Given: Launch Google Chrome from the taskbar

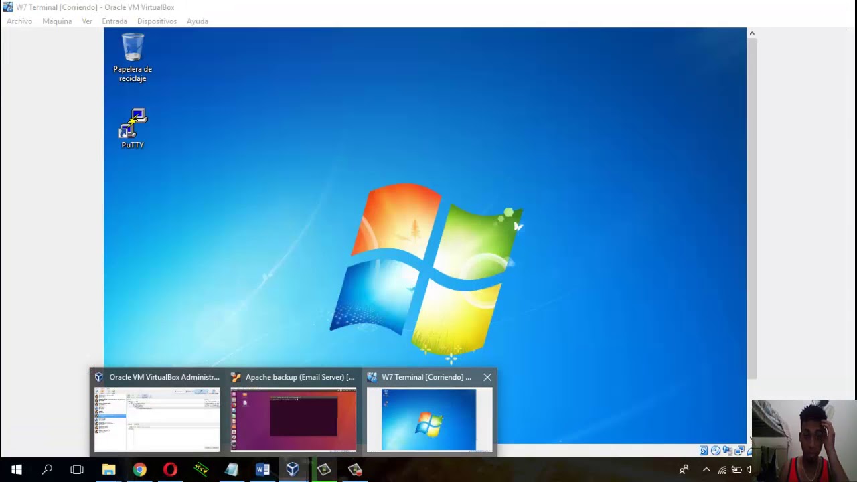Looking at the screenshot, I should [x=139, y=470].
